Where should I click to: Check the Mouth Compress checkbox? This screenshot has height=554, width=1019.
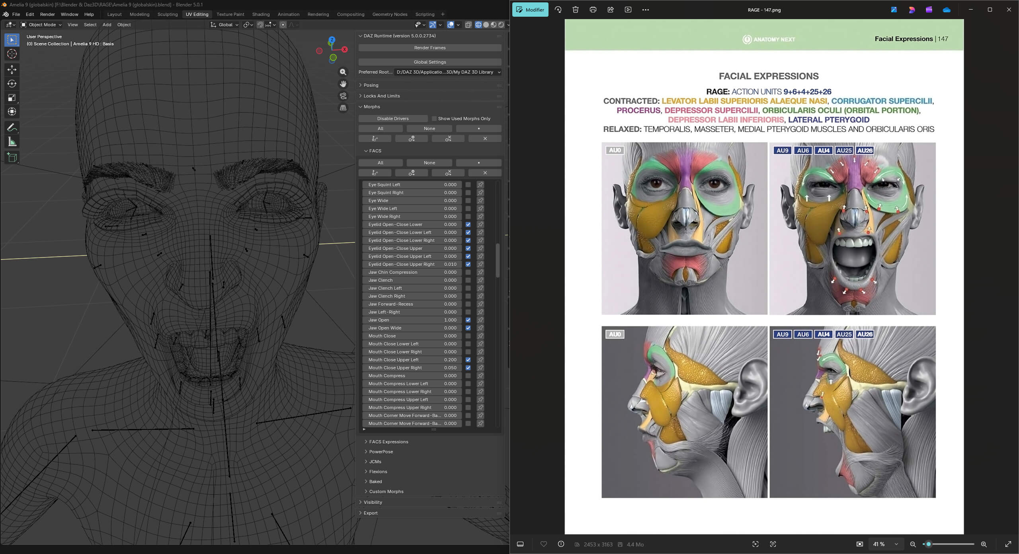(468, 376)
